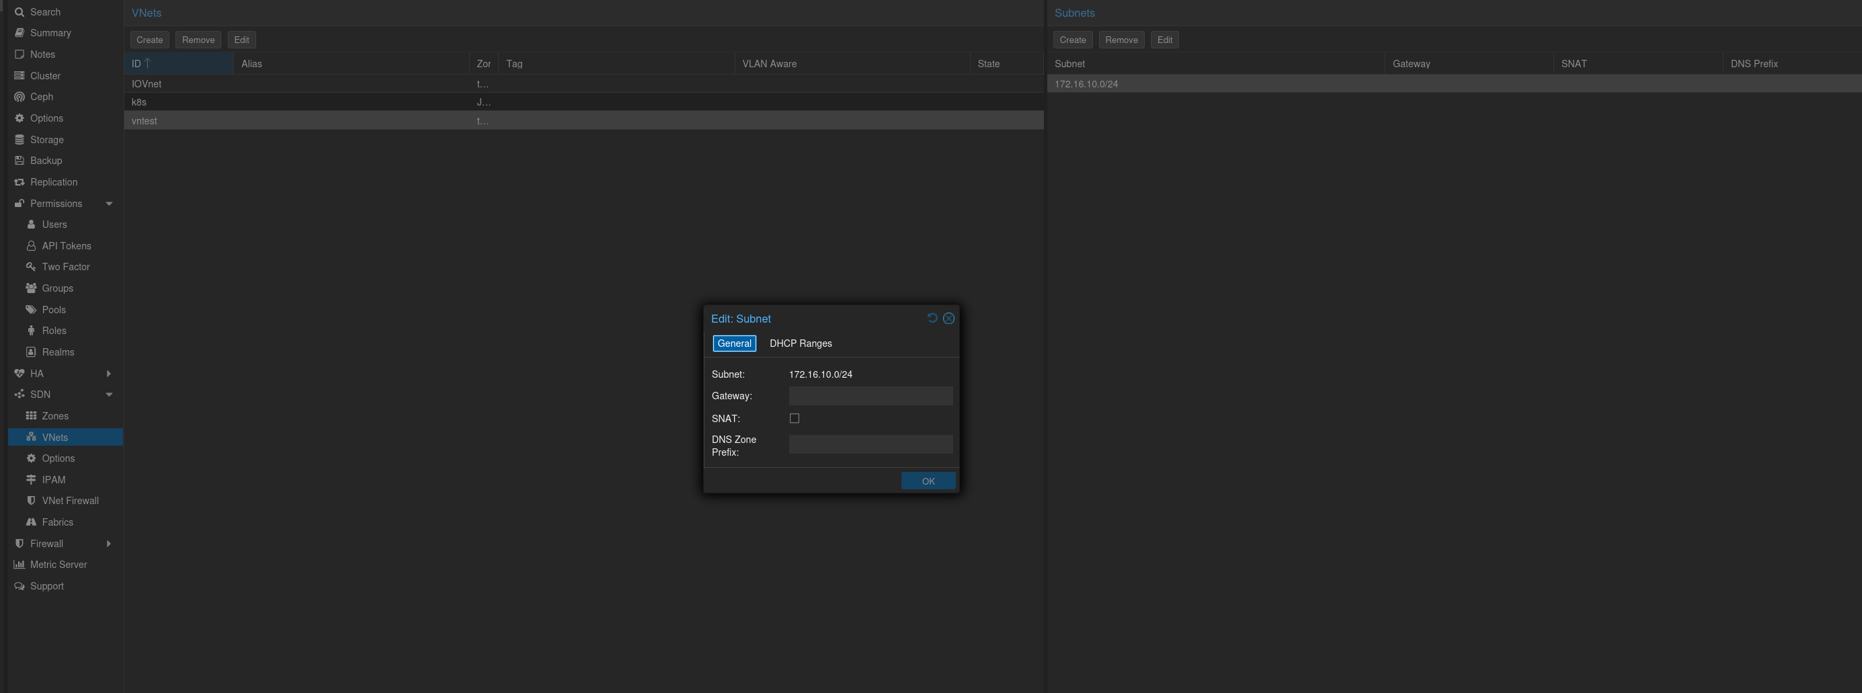
Task: Open API Tokens via its icon
Action: 31,246
